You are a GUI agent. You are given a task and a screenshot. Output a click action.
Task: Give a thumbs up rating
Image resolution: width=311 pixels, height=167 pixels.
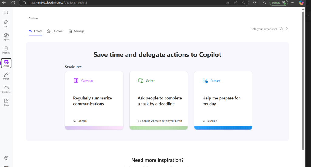pyautogui.click(x=282, y=29)
